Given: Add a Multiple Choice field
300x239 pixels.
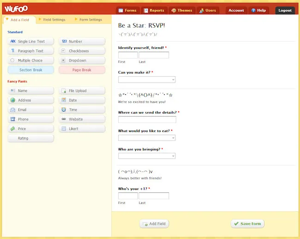Looking at the screenshot, I should click(31, 61).
